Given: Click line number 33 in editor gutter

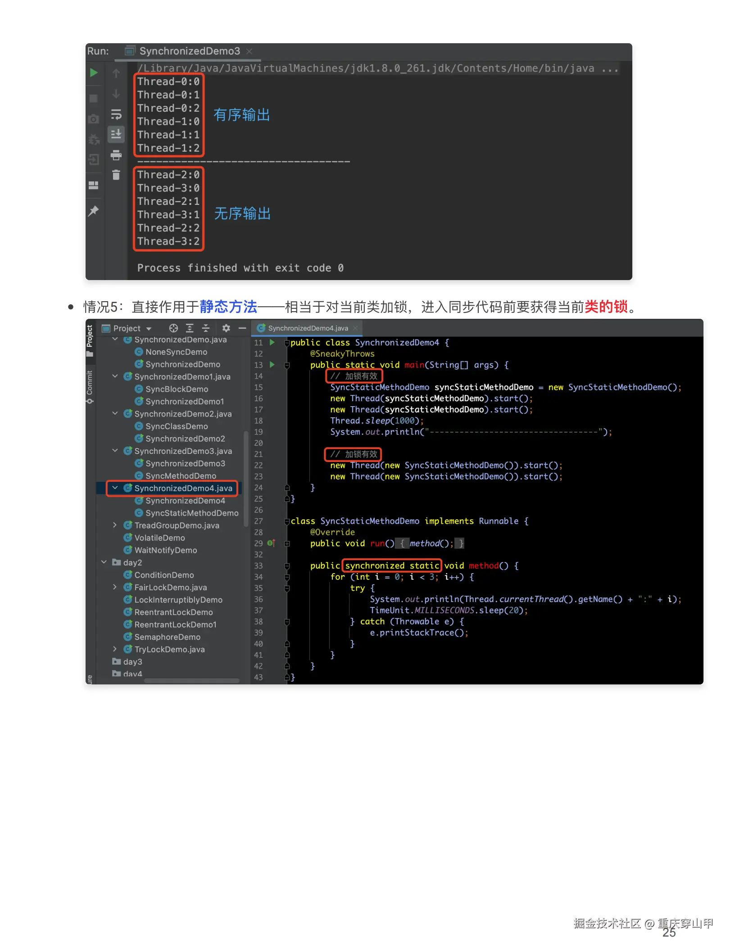Looking at the screenshot, I should click(x=258, y=566).
